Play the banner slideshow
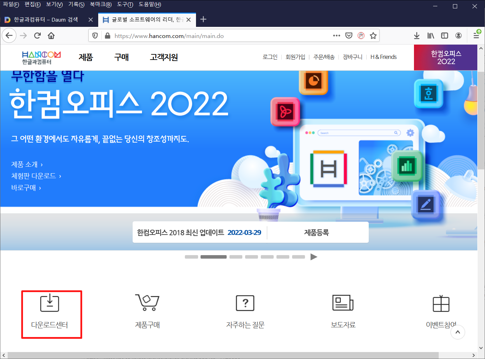485x359 pixels. coord(314,257)
